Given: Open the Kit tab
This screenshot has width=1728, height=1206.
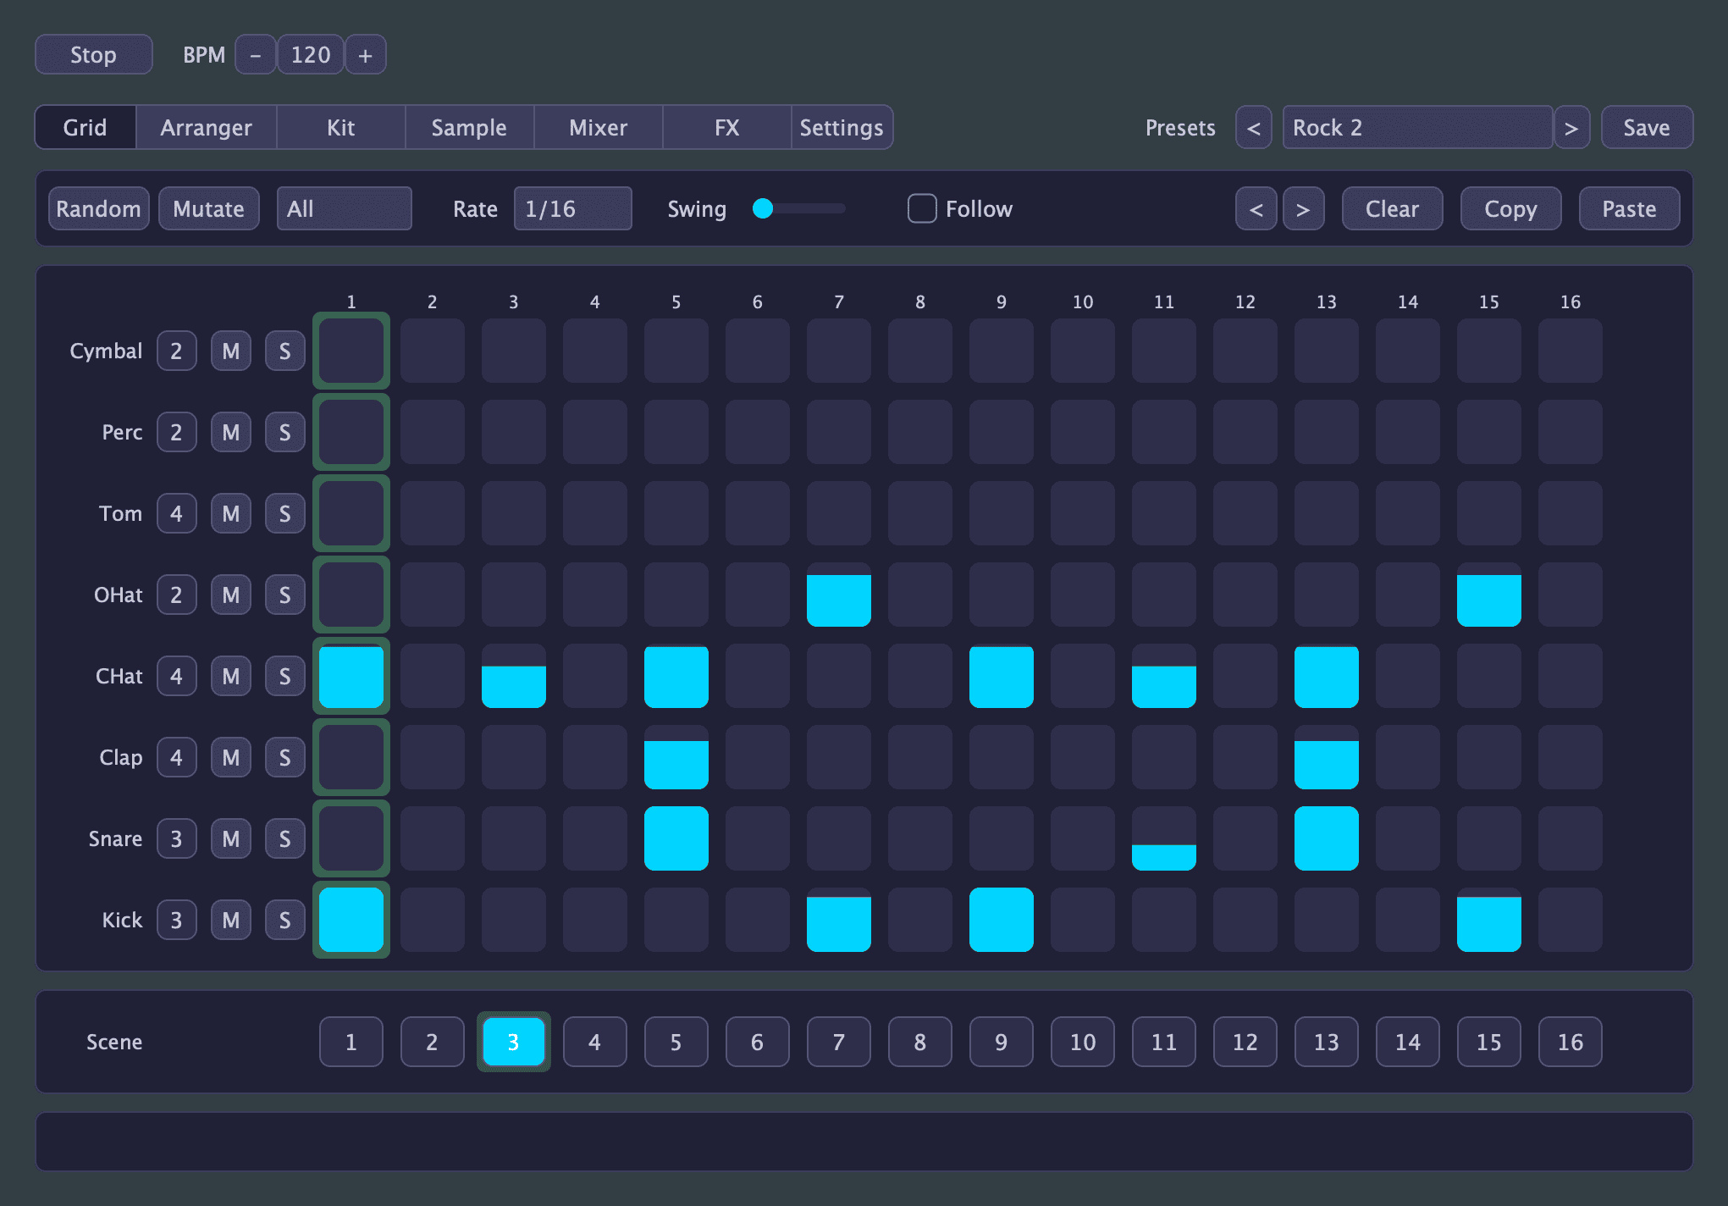Looking at the screenshot, I should click(341, 127).
